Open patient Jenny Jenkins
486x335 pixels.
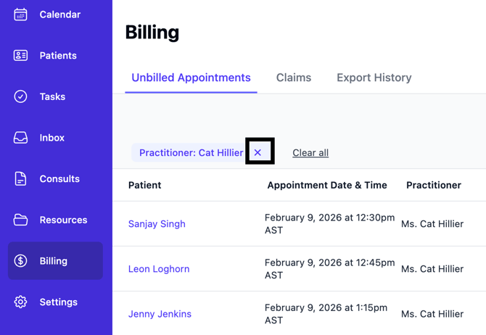tap(160, 314)
